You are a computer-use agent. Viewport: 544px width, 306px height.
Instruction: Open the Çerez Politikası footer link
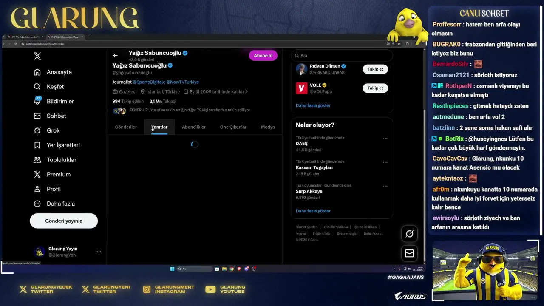pyautogui.click(x=365, y=227)
